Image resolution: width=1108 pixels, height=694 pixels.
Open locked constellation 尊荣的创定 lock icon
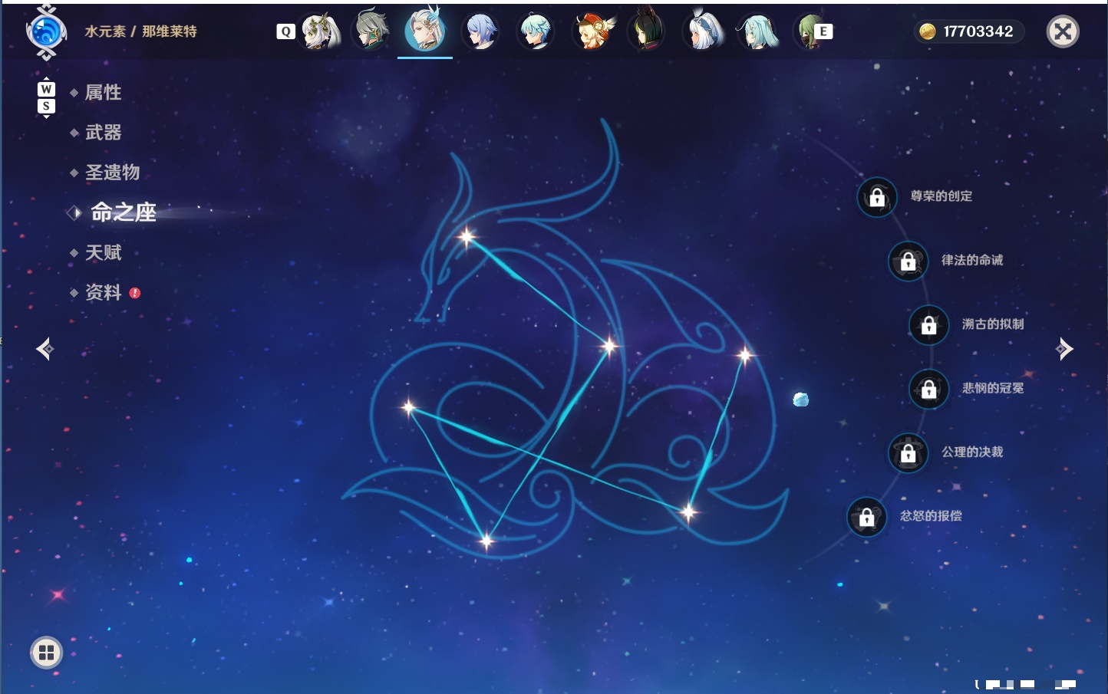(x=877, y=197)
